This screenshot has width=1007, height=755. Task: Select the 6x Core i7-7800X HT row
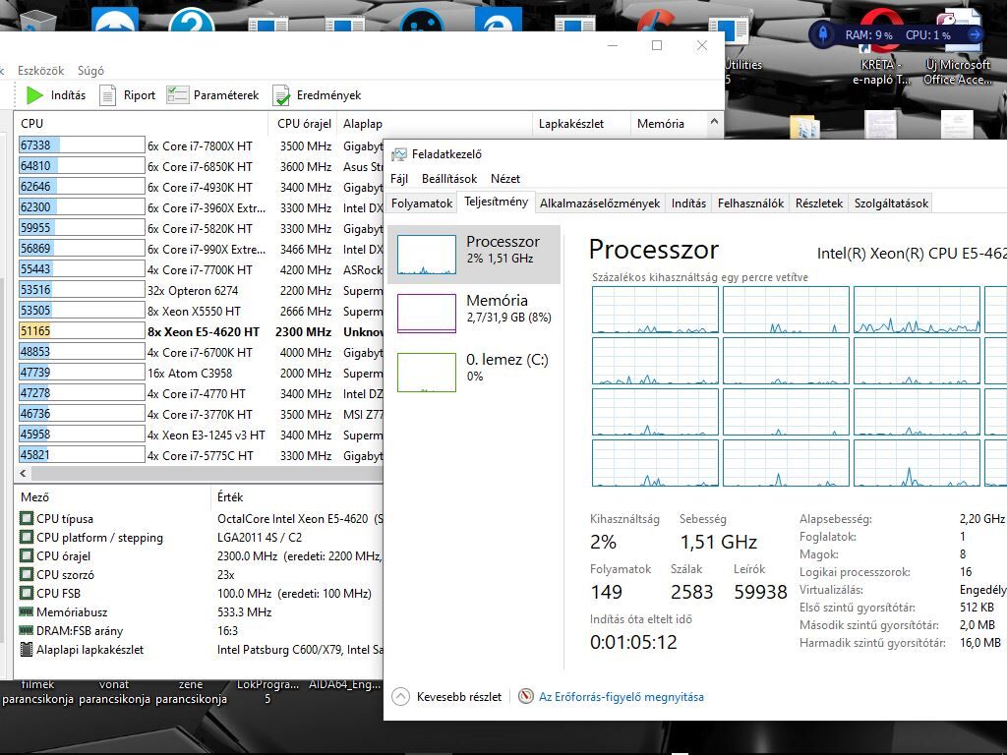click(x=201, y=145)
